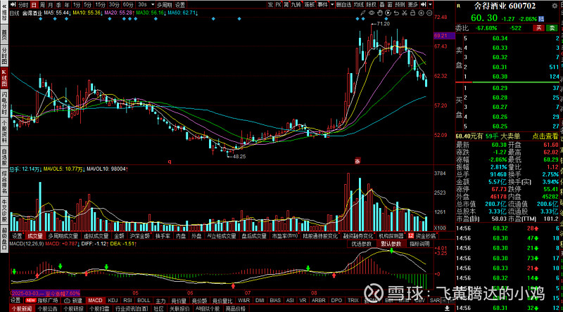Click the R marker beside stock name
Screen dimensions: 563x312
(x=459, y=6)
